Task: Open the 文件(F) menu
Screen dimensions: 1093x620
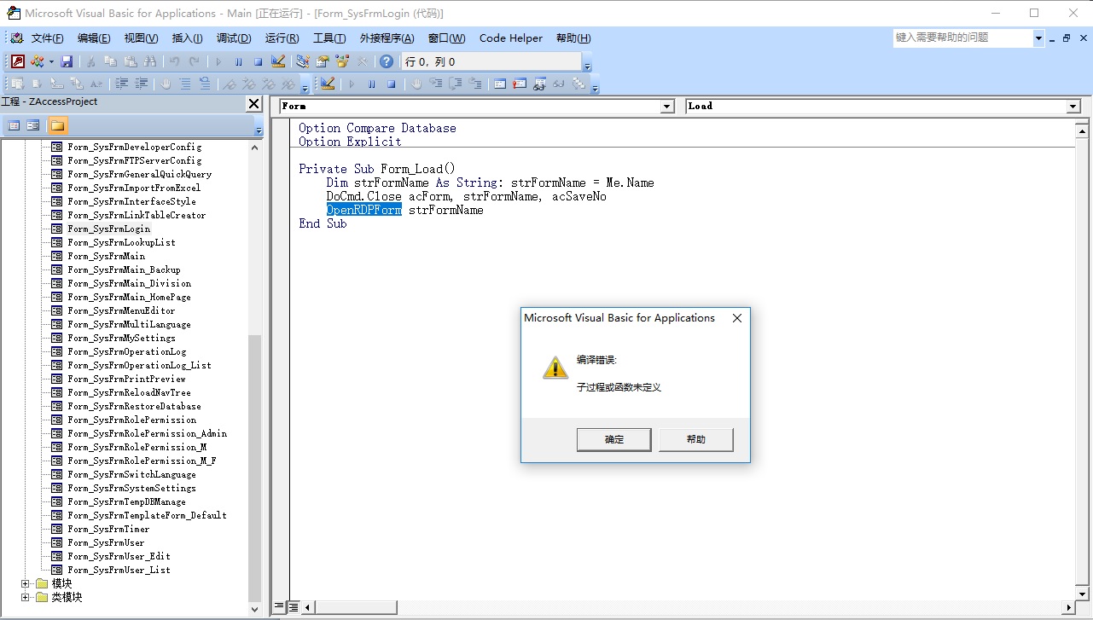Action: [47, 38]
